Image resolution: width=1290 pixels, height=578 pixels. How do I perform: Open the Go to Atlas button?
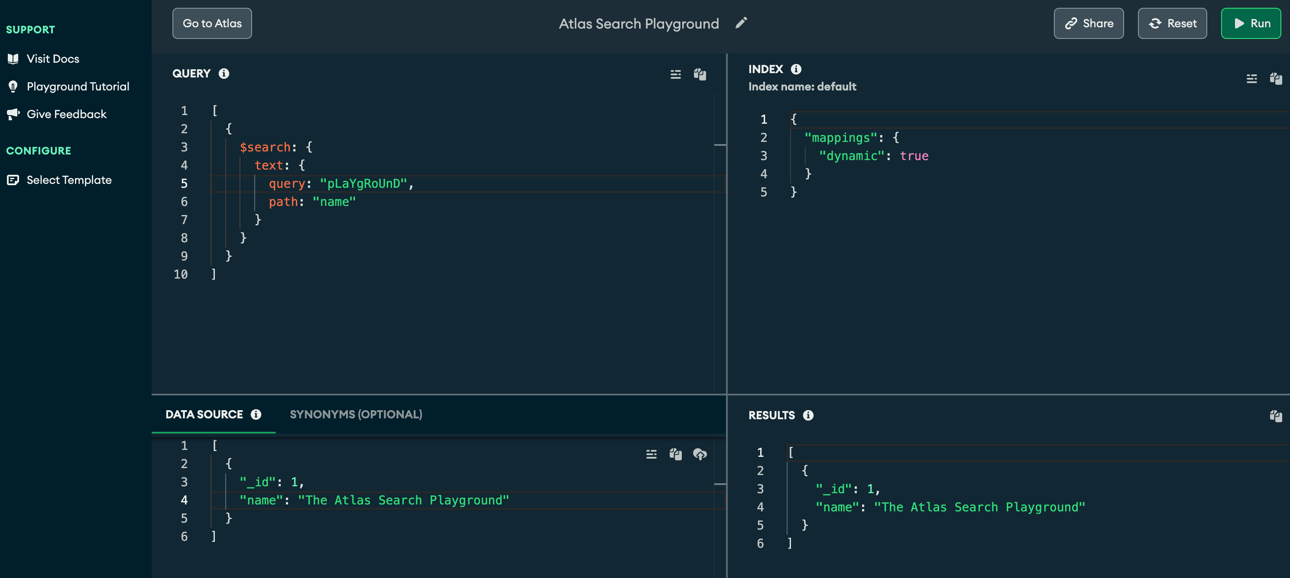pos(211,22)
